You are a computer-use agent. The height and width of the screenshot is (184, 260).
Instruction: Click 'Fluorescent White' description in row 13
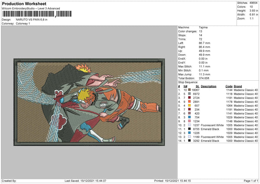(x=212, y=137)
